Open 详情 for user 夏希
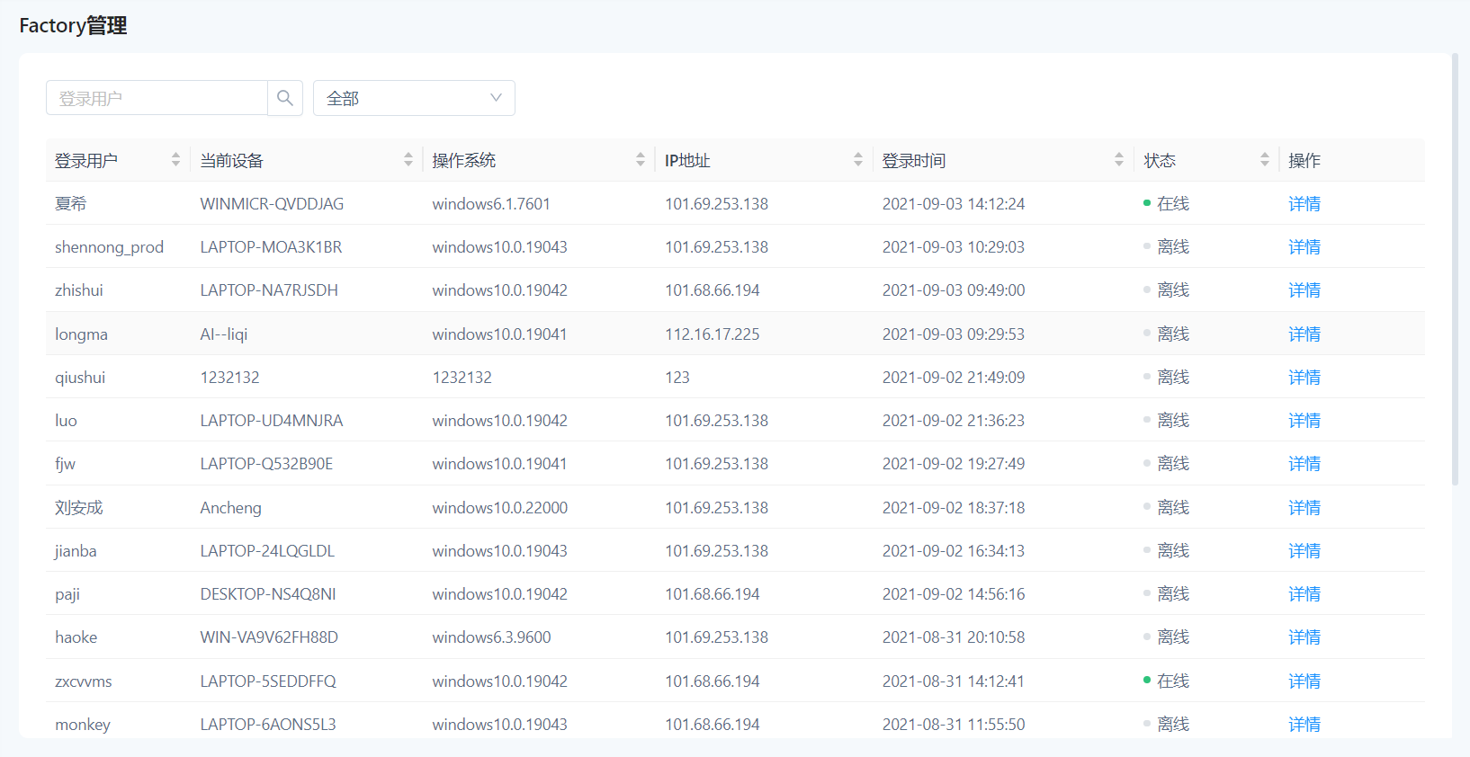 click(1304, 204)
